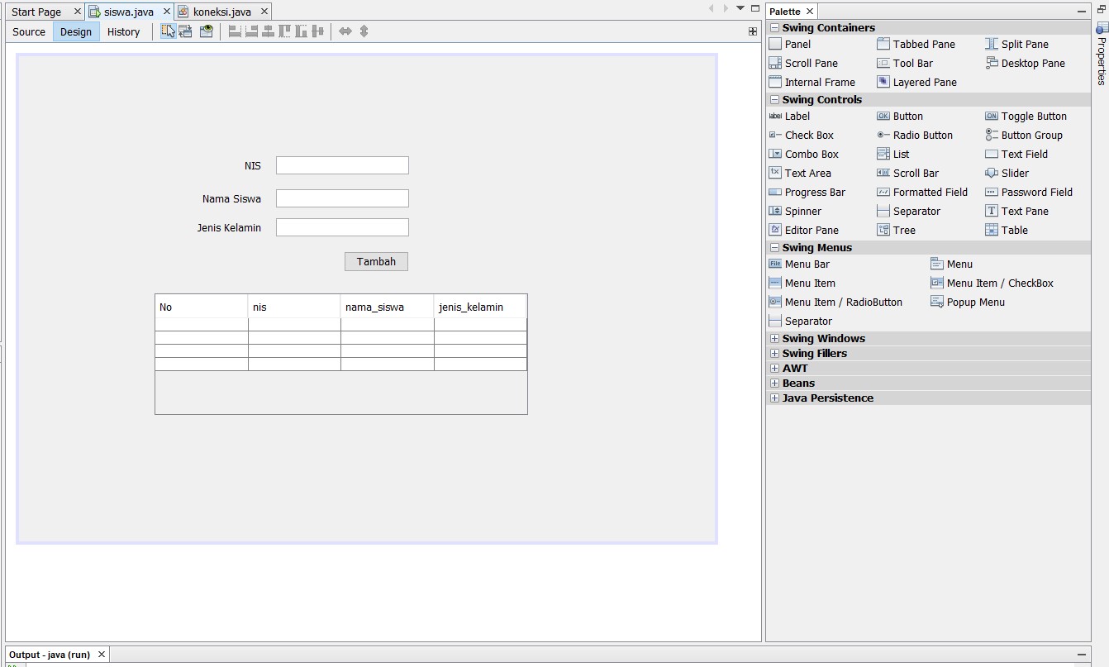Open the vertical Properties panel on the right
The height and width of the screenshot is (667, 1109).
(1102, 58)
